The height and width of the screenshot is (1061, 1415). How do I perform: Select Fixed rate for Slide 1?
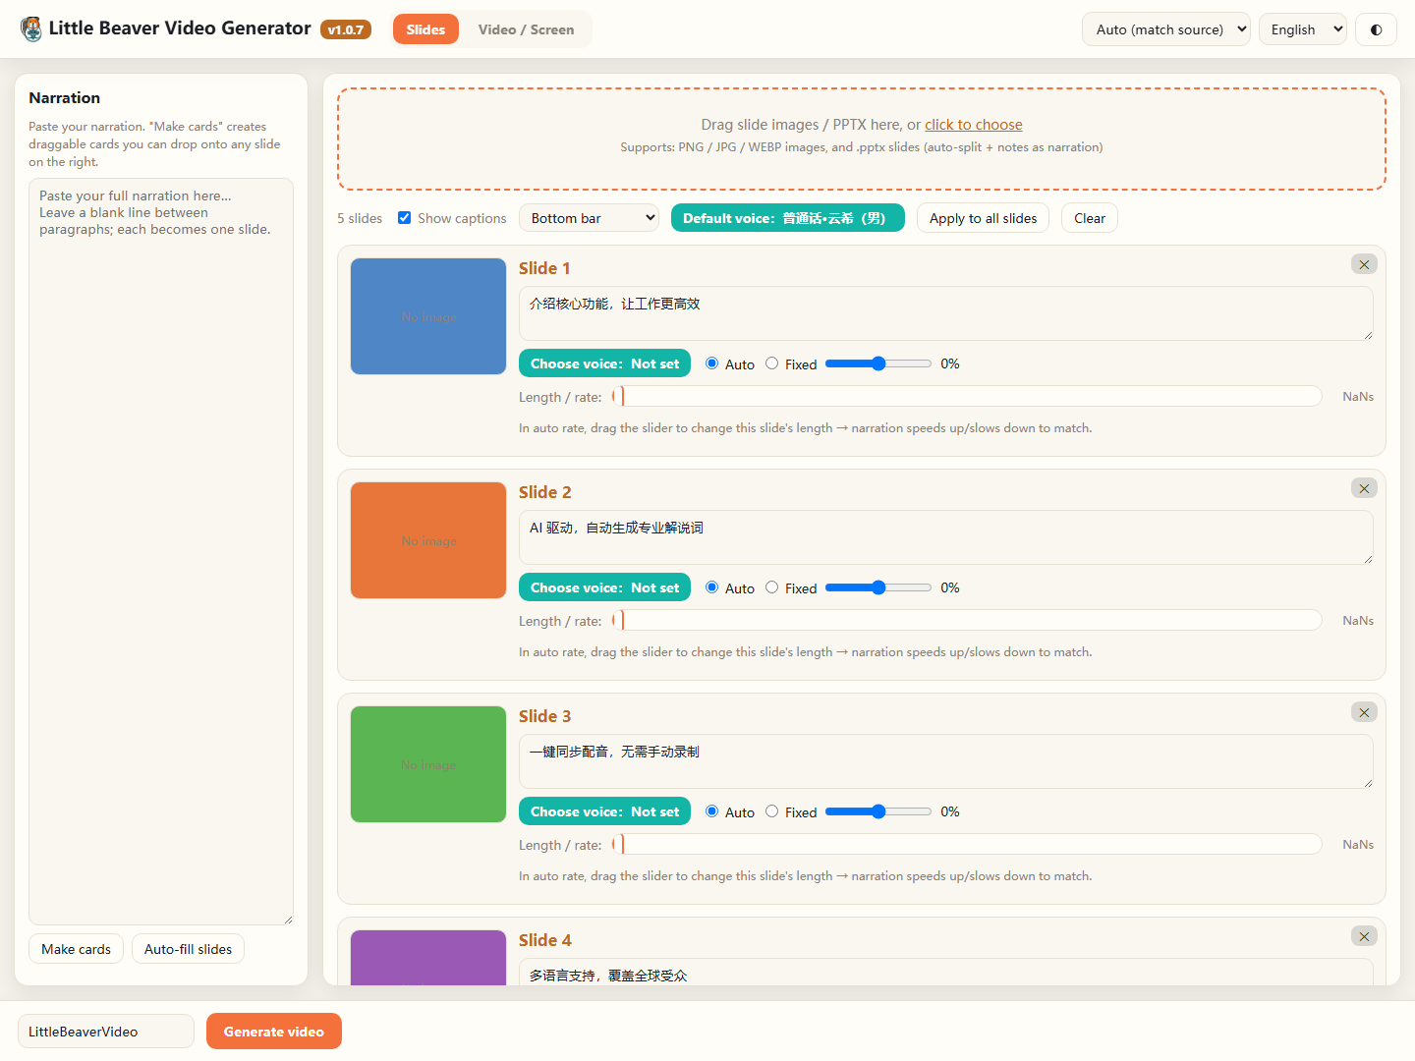[772, 363]
